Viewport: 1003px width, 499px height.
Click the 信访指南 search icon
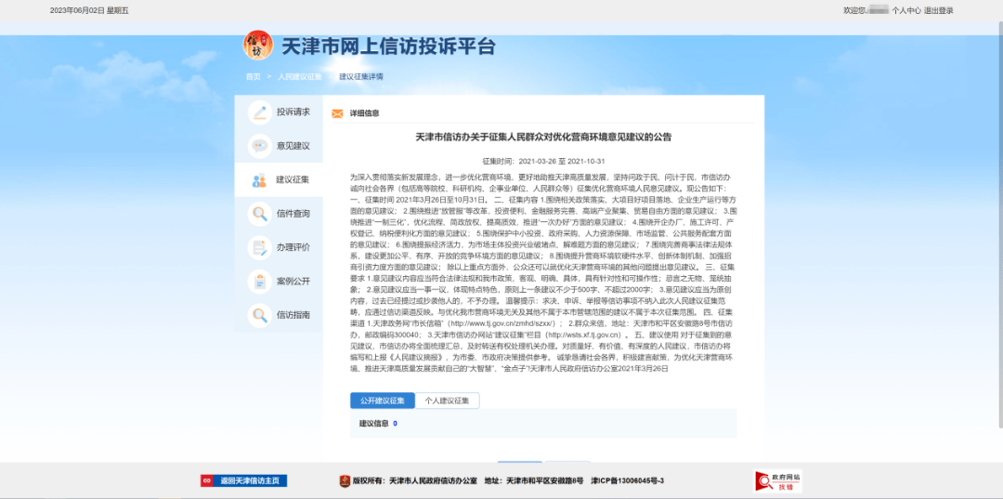pyautogui.click(x=259, y=316)
